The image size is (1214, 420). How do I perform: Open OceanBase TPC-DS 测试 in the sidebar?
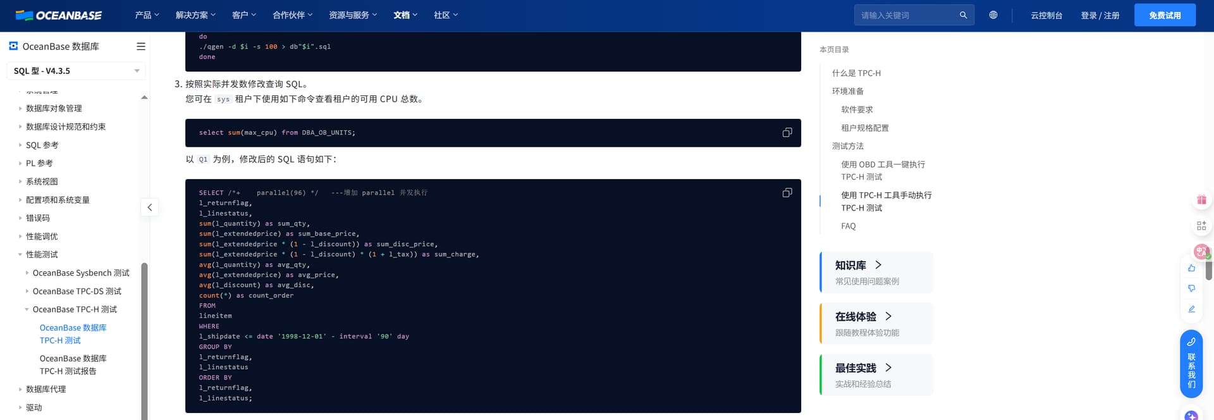(x=77, y=292)
